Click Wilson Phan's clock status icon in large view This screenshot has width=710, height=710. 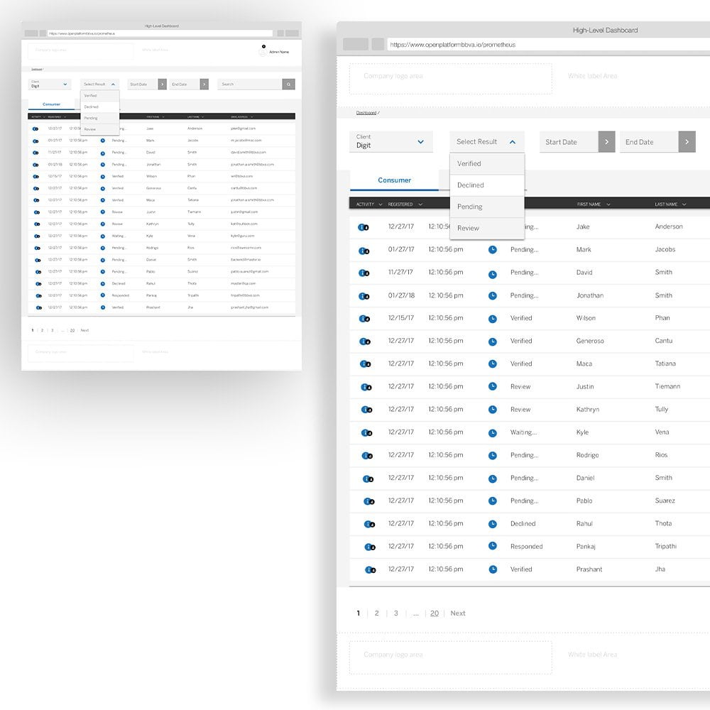coord(493,318)
